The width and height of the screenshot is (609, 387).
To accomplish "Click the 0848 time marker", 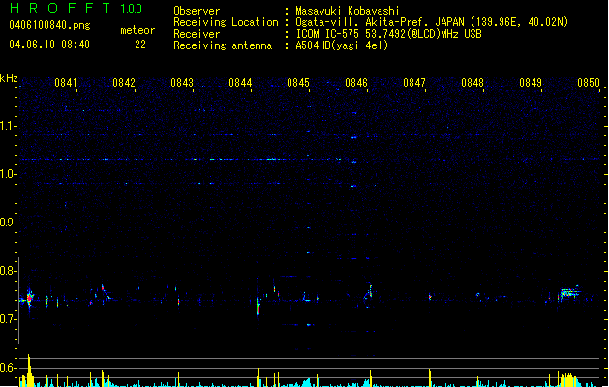I will [x=472, y=82].
